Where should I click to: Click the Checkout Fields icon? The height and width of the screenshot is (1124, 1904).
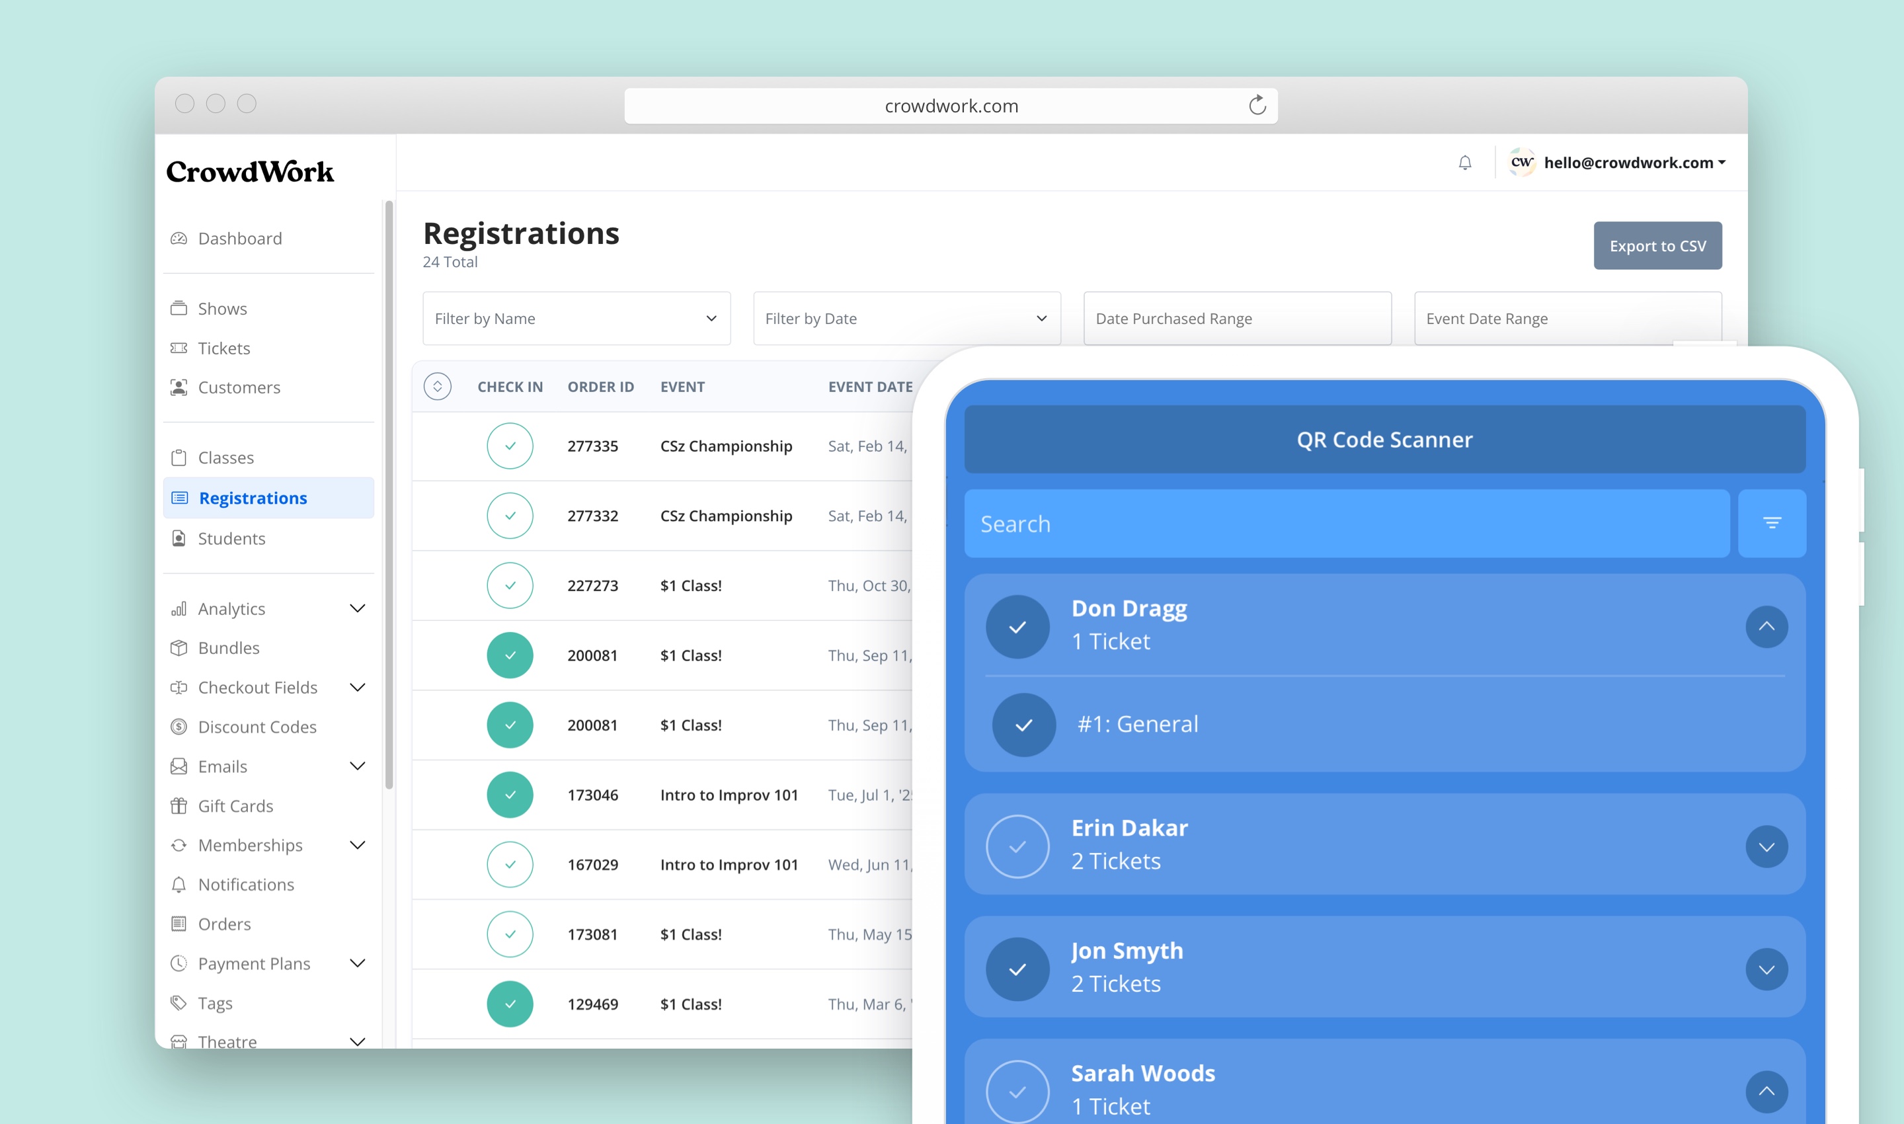coord(178,688)
